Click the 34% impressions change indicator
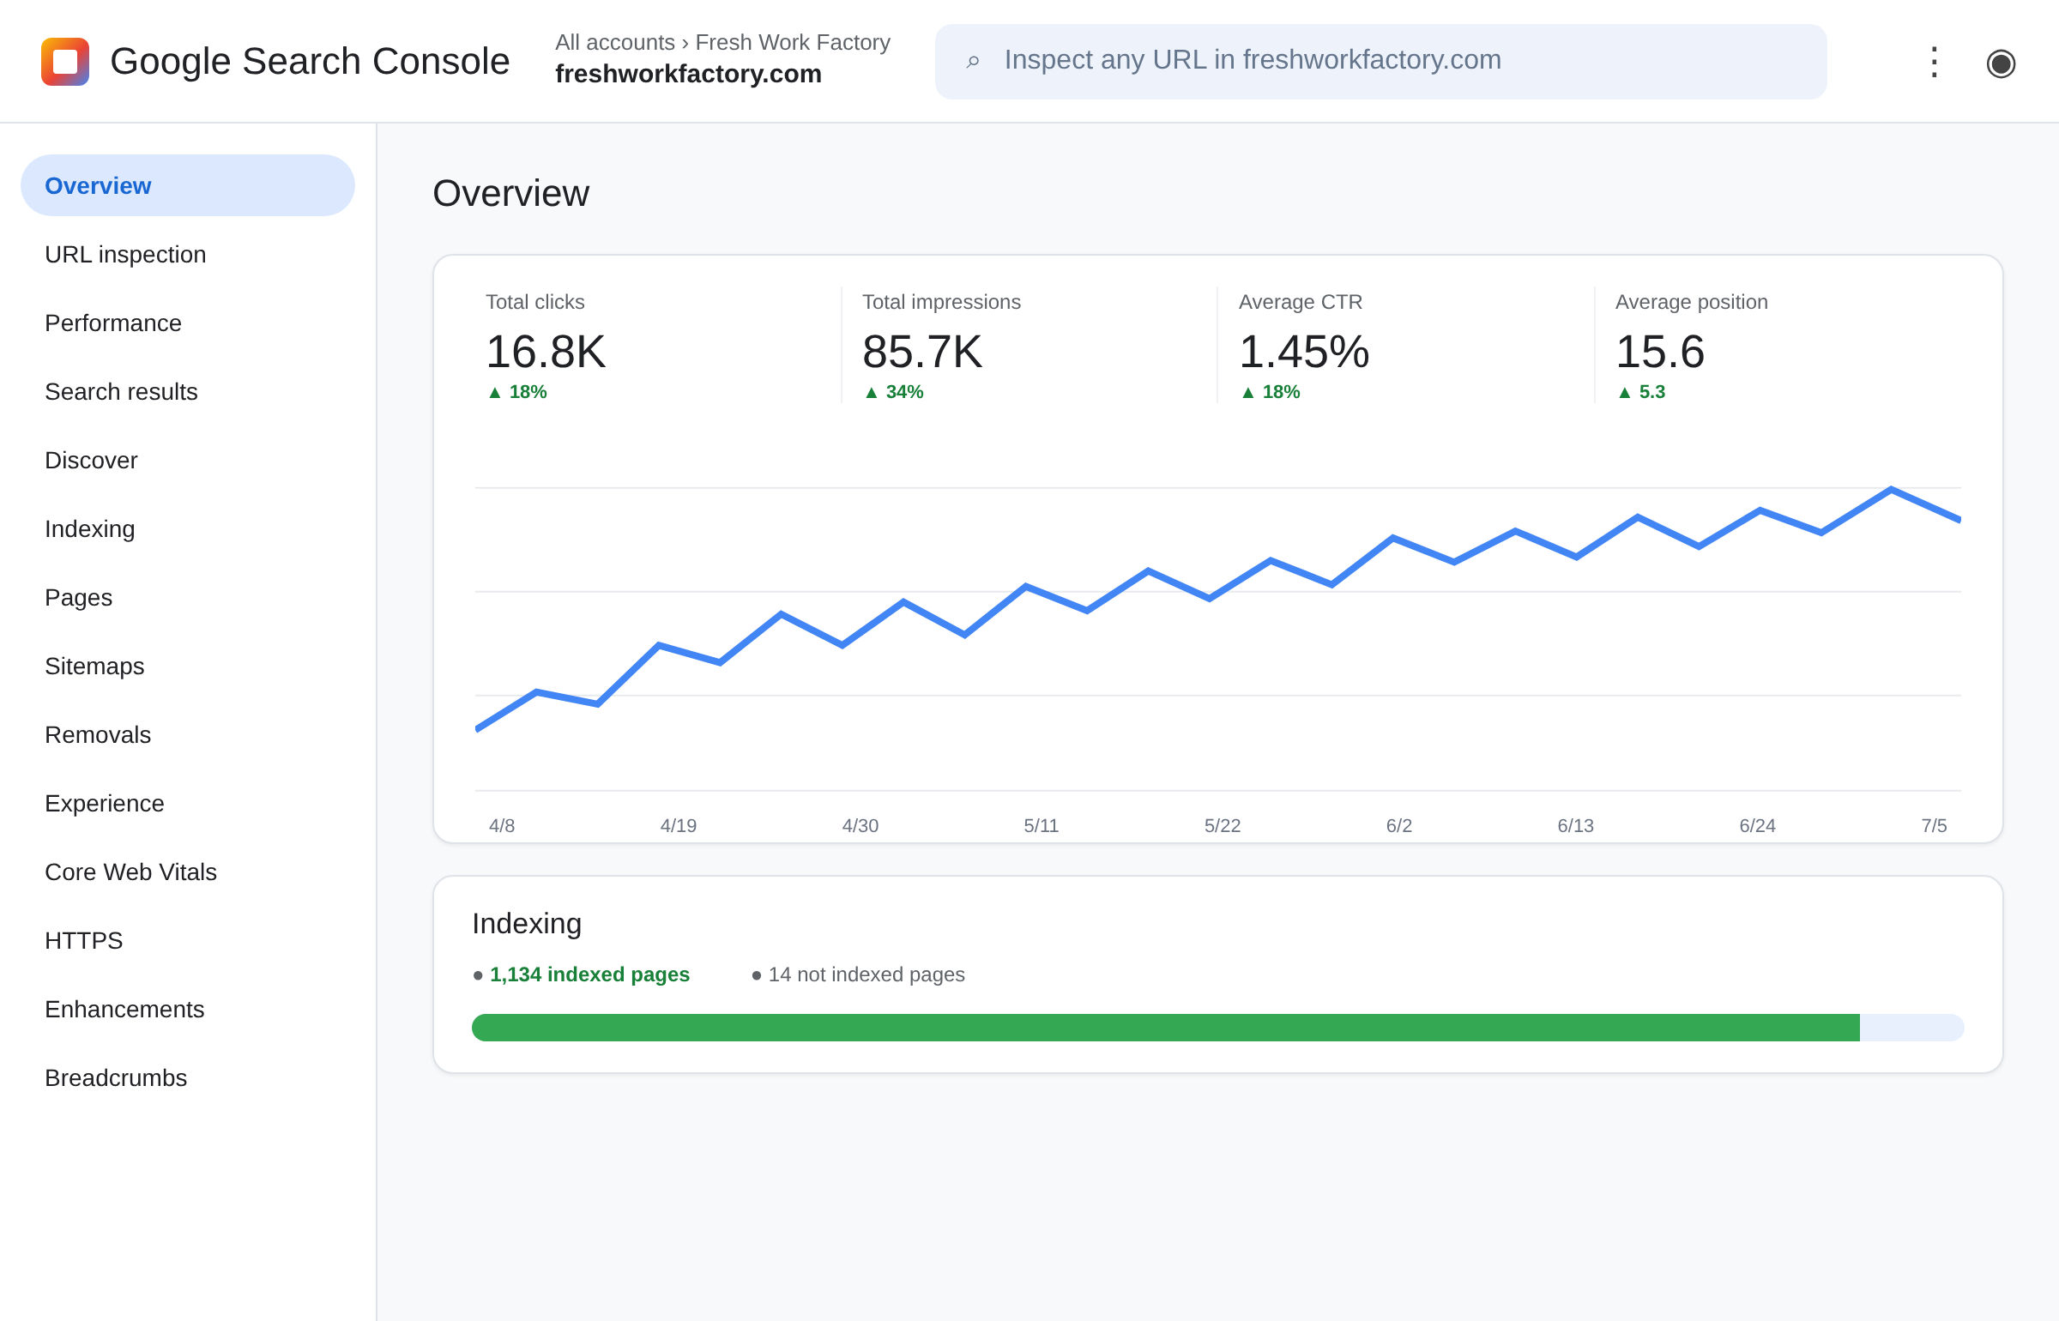Image resolution: width=2059 pixels, height=1321 pixels. pyautogui.click(x=893, y=392)
